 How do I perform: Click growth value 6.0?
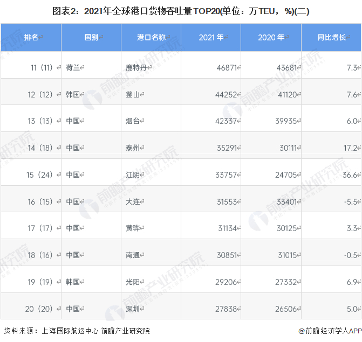352,121
